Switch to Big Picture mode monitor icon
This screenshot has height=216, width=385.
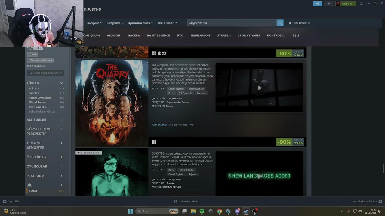[361, 4]
